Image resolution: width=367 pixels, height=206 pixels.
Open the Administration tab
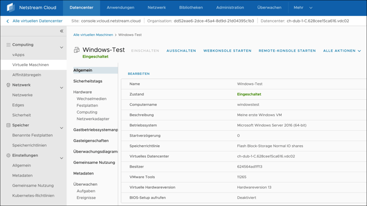230,7
